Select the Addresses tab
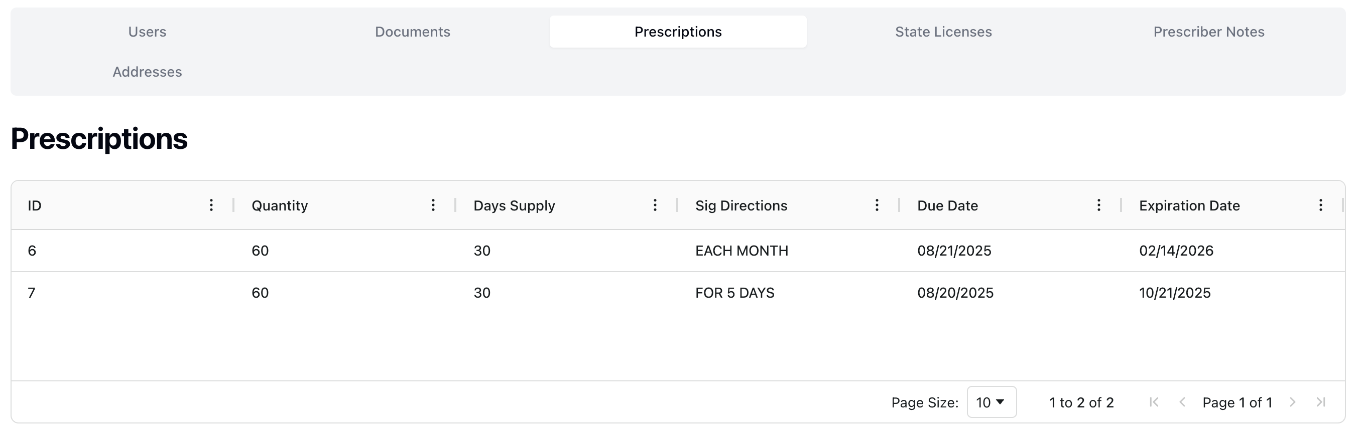The image size is (1359, 438). click(x=147, y=72)
